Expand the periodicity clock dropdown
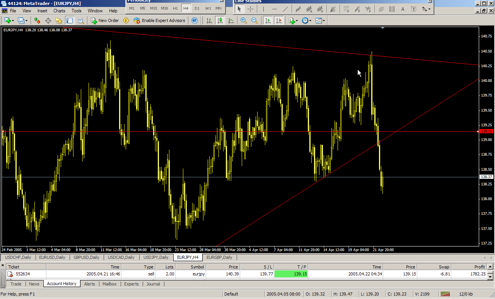 click(x=310, y=20)
